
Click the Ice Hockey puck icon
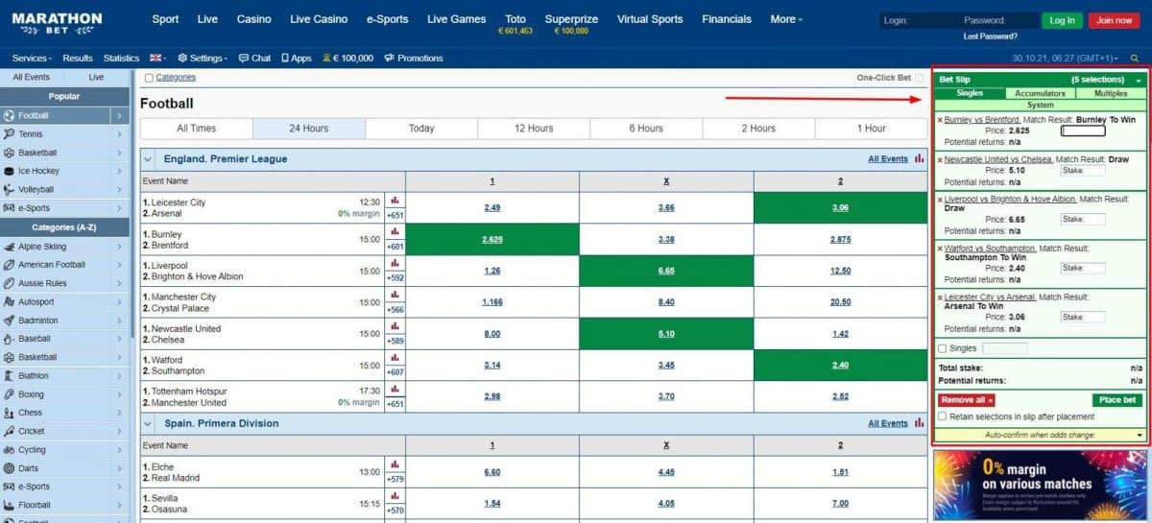tap(9, 172)
